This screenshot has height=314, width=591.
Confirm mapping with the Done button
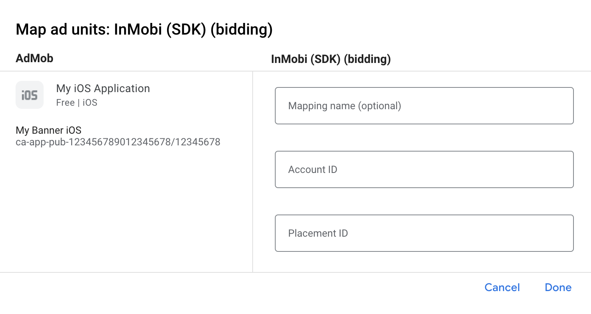click(x=558, y=288)
